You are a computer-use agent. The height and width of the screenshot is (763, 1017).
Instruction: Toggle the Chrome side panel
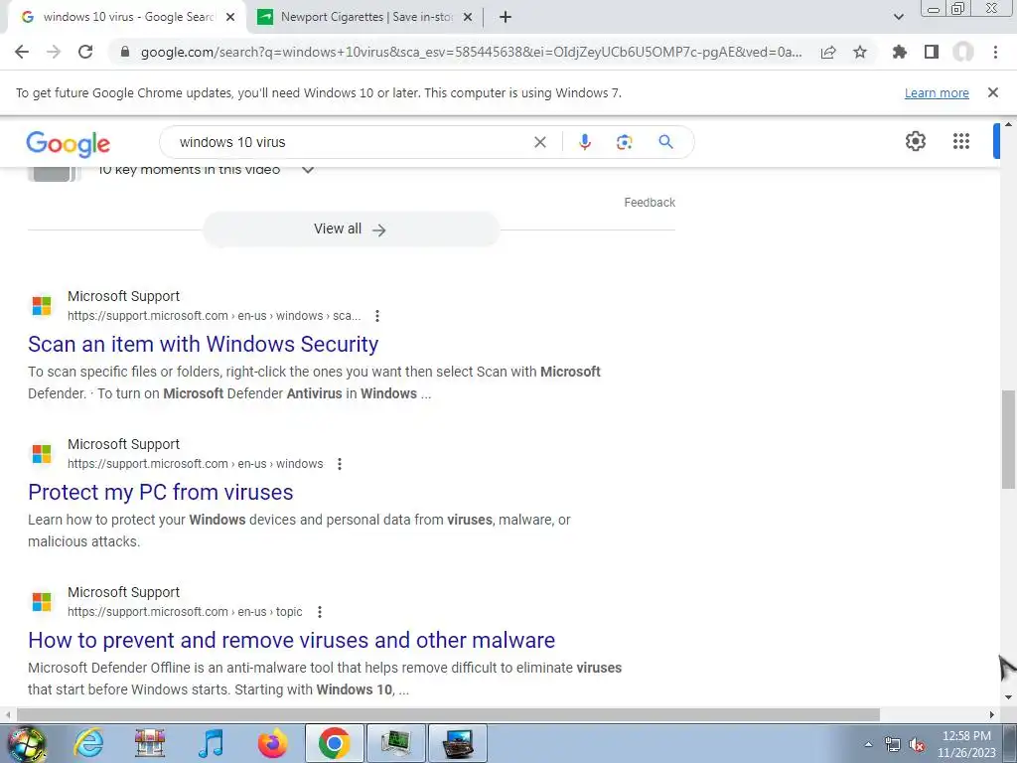pyautogui.click(x=932, y=52)
